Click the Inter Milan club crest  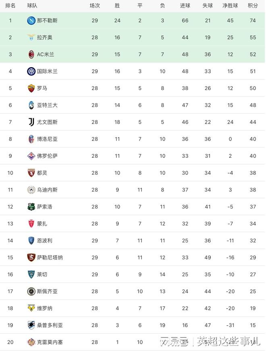[x=31, y=71]
